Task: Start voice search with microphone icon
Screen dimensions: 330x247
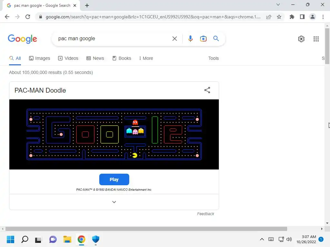Action: pos(190,39)
